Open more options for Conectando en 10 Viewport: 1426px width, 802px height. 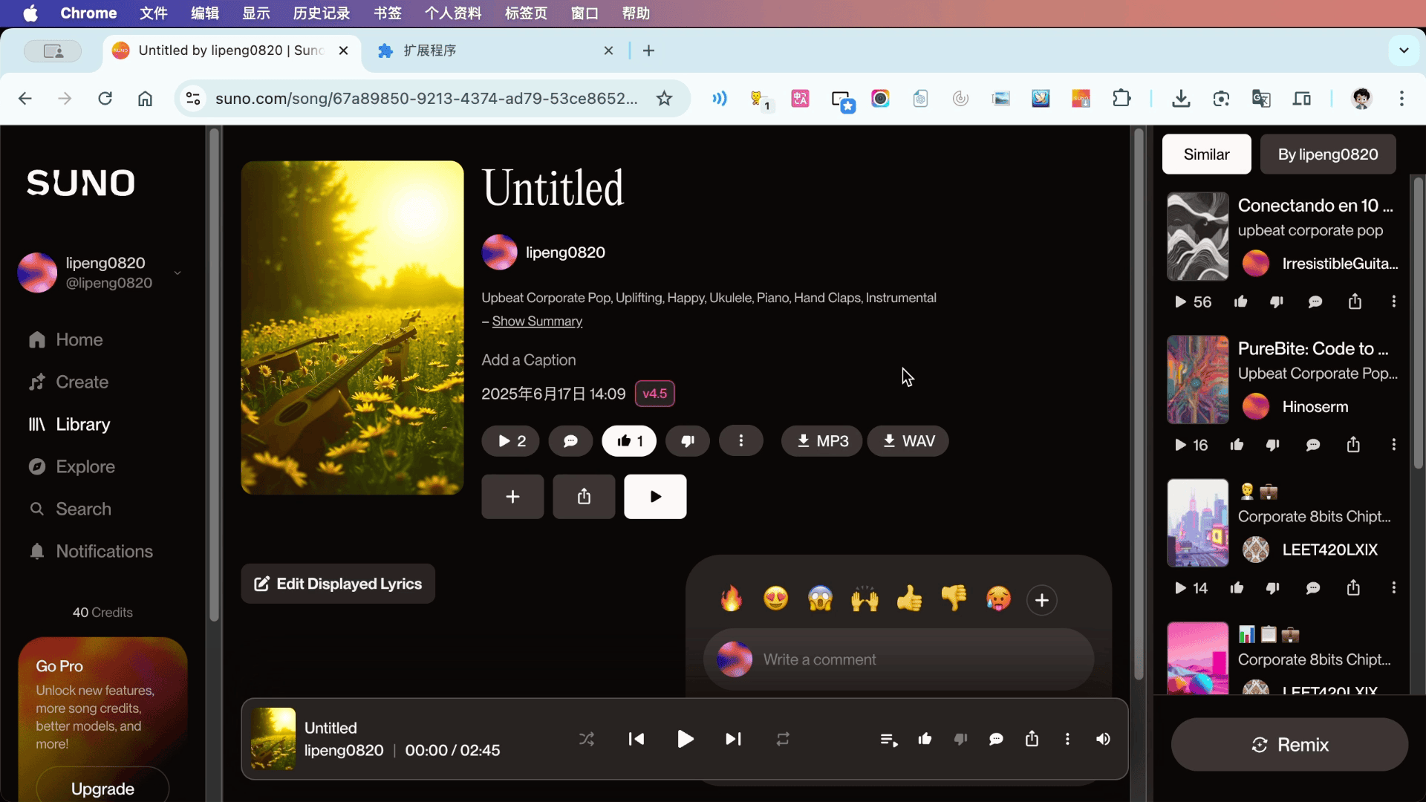1393,301
